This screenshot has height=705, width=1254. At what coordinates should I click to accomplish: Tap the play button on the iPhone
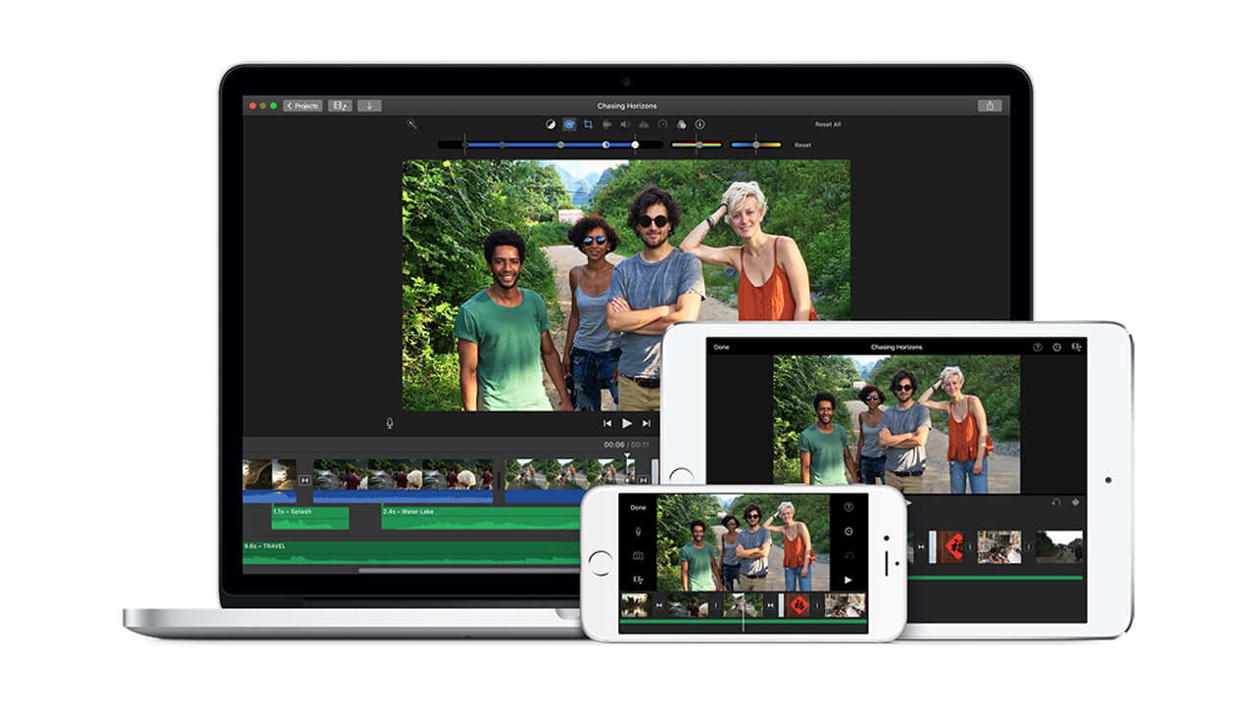(848, 580)
